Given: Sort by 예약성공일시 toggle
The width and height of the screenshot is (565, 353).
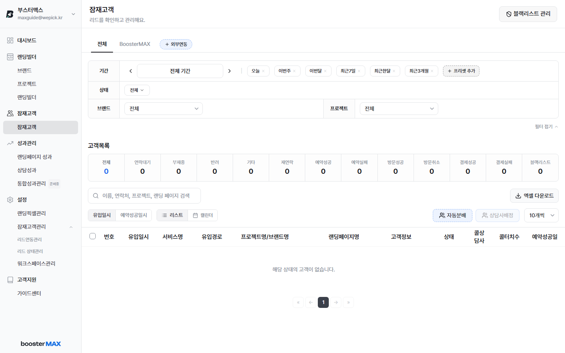Looking at the screenshot, I should 134,215.
